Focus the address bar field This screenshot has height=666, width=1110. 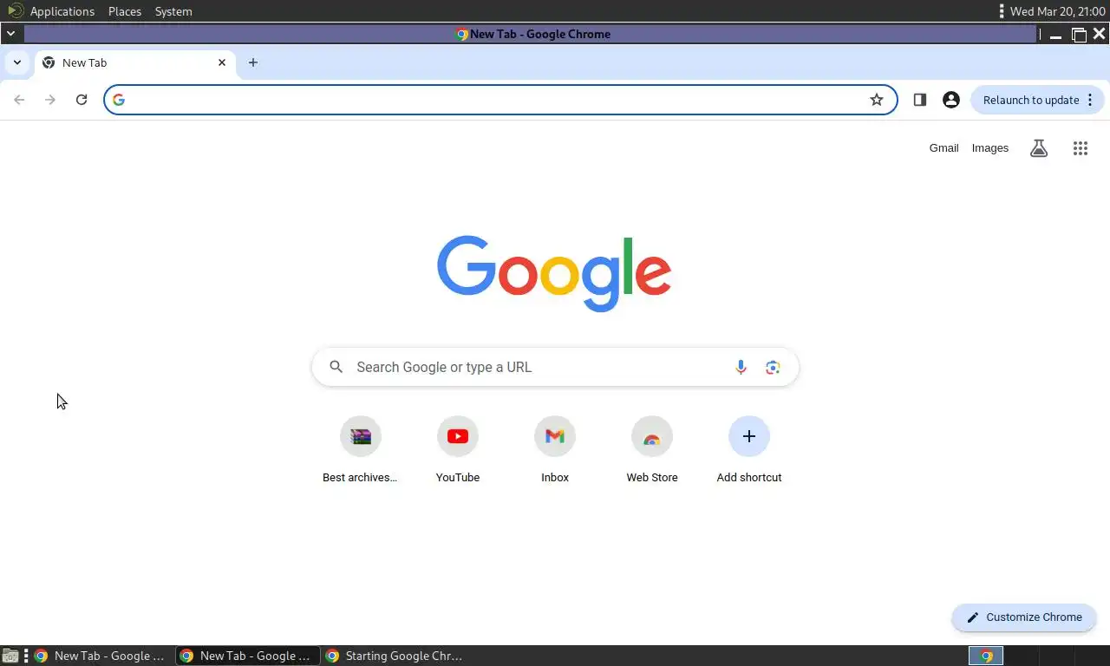point(499,100)
